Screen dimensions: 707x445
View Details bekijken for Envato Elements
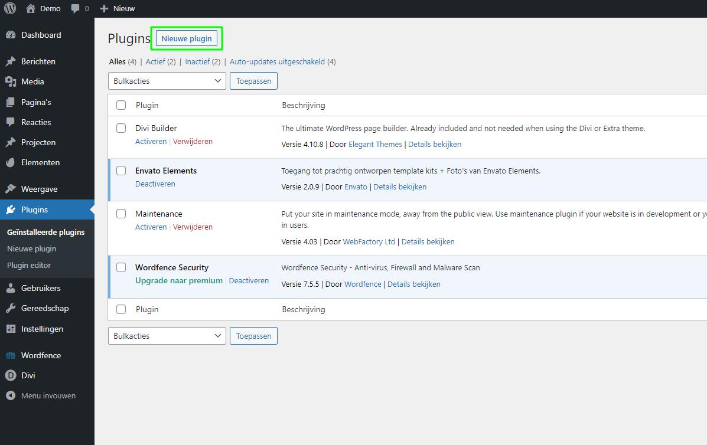point(400,186)
